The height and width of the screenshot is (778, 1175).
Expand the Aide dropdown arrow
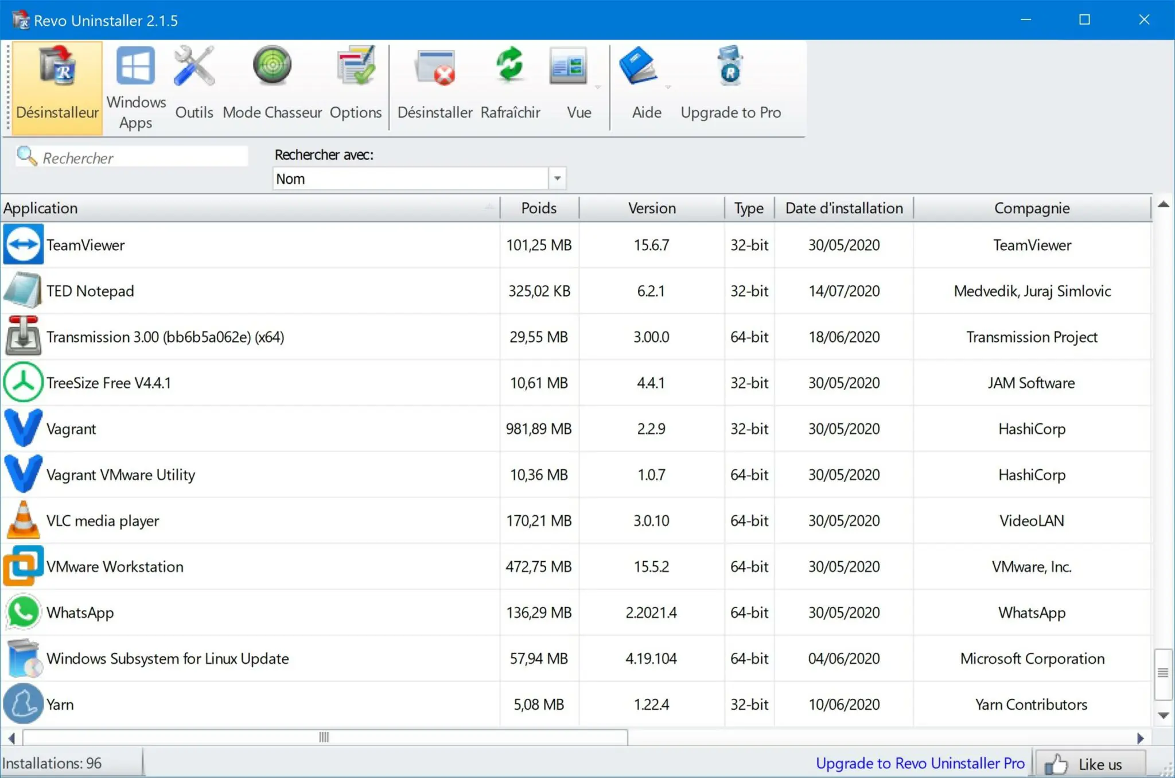pyautogui.click(x=668, y=87)
